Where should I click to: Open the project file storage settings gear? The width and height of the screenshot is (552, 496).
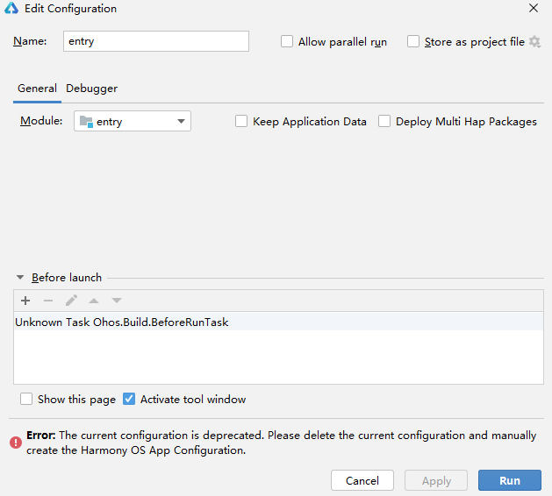click(534, 42)
